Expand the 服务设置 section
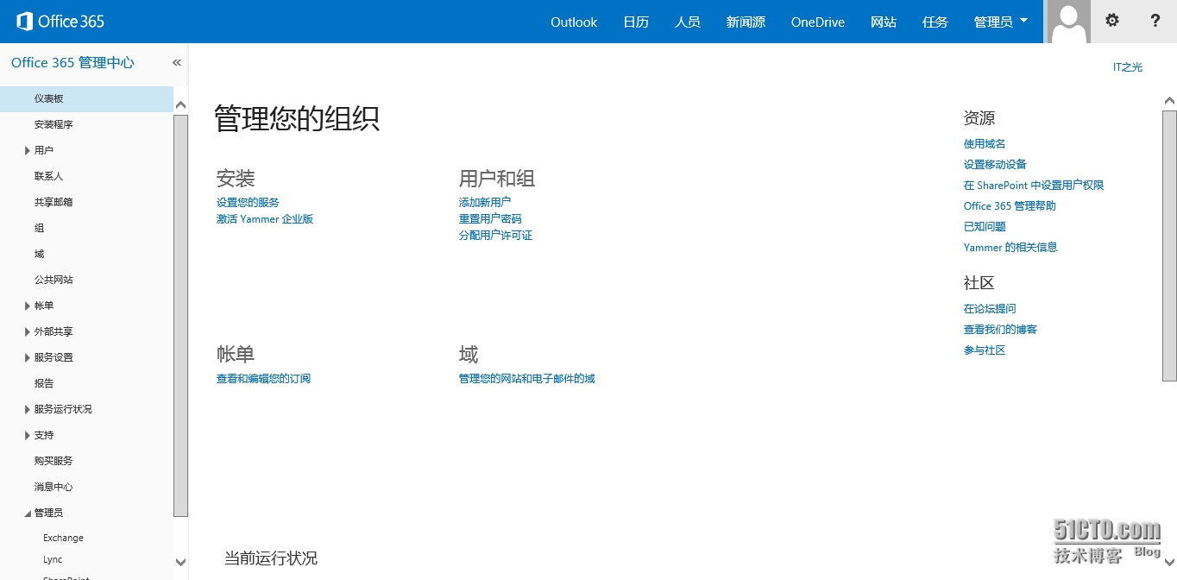The width and height of the screenshot is (1177, 580). click(x=28, y=358)
